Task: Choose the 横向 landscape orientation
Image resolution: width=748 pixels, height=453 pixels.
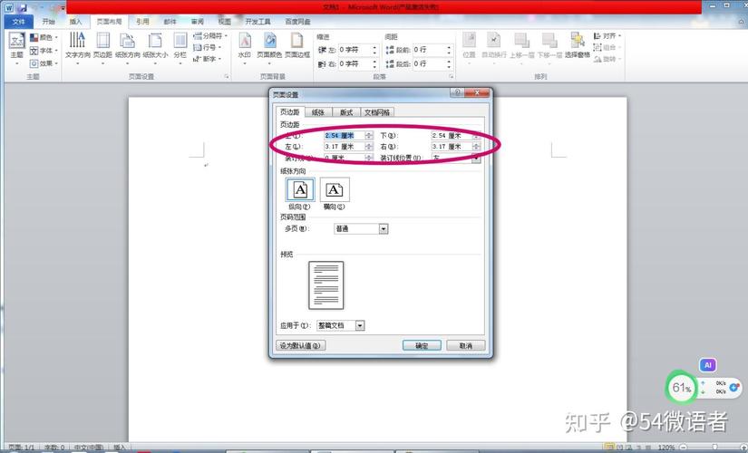Action: tap(335, 189)
